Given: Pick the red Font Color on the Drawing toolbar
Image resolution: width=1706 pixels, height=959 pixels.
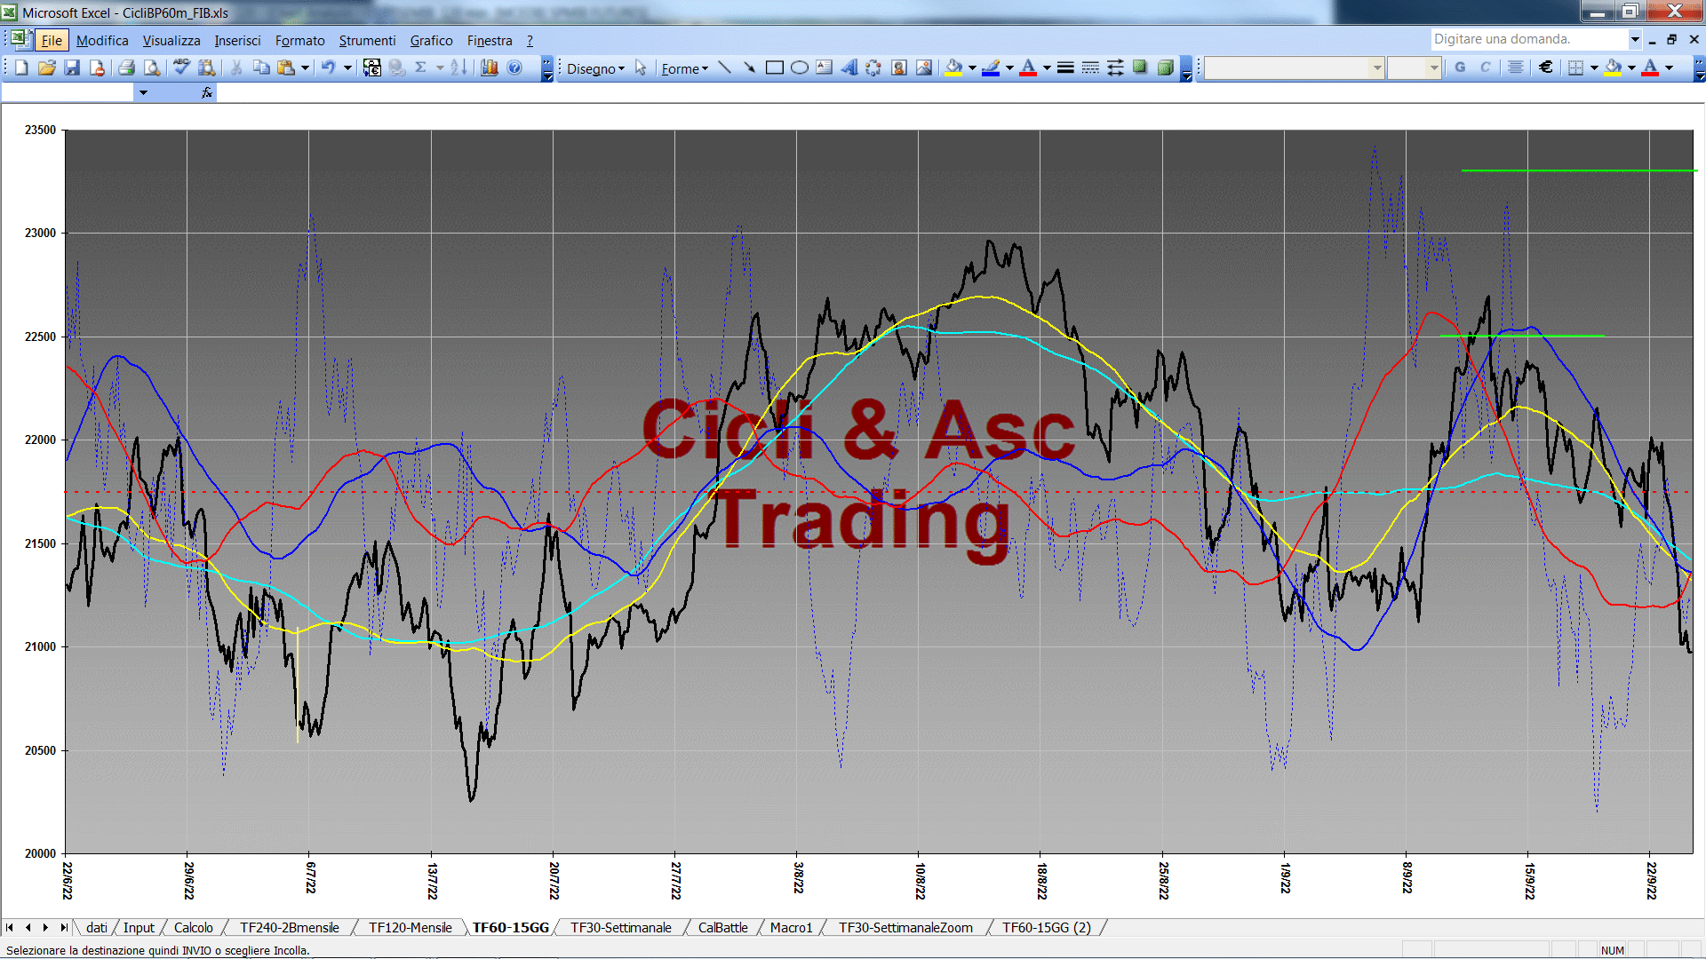Looking at the screenshot, I should (1028, 67).
